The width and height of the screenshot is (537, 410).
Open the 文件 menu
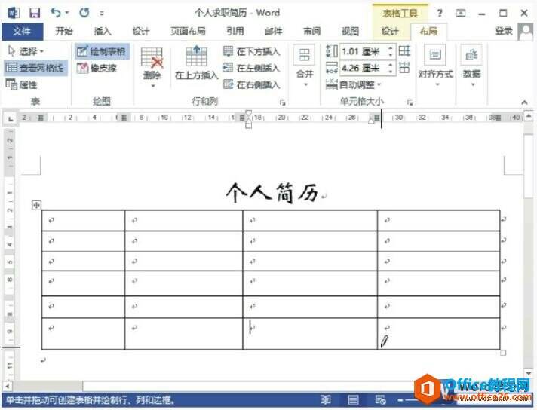pos(22,32)
